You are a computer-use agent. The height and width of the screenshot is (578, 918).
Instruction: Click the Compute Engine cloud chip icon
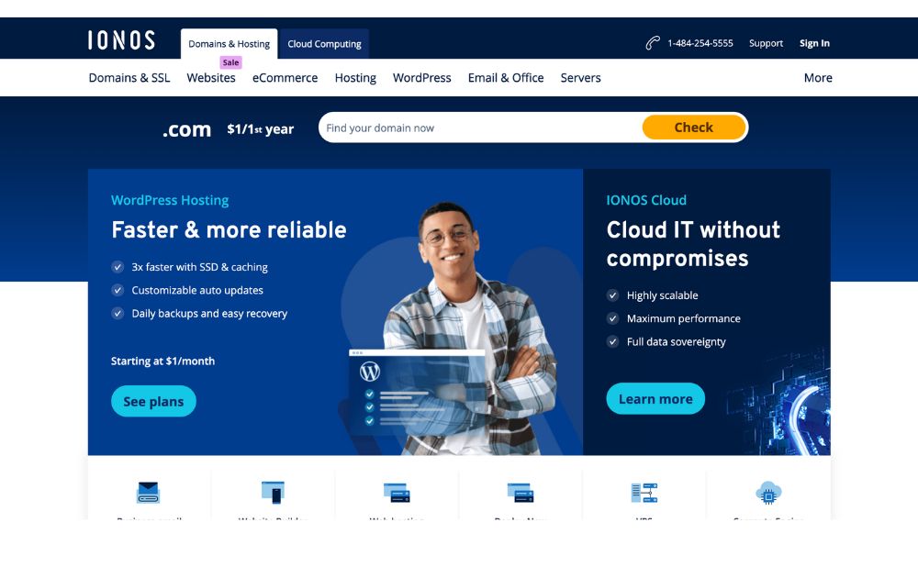[x=768, y=493]
